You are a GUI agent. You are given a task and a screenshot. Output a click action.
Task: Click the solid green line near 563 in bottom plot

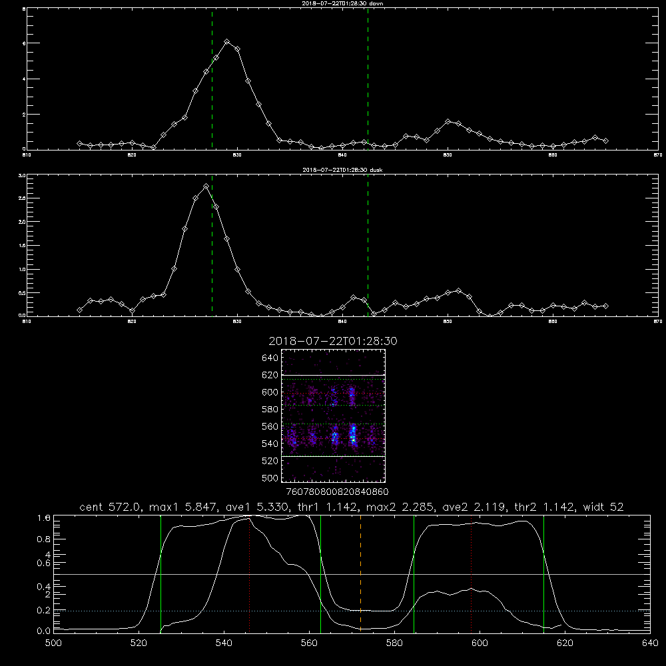321,573
